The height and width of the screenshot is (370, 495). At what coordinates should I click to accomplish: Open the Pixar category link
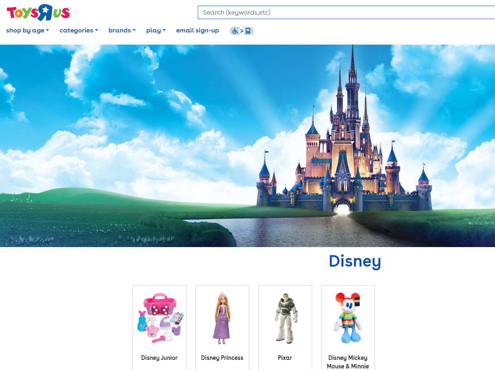285,358
